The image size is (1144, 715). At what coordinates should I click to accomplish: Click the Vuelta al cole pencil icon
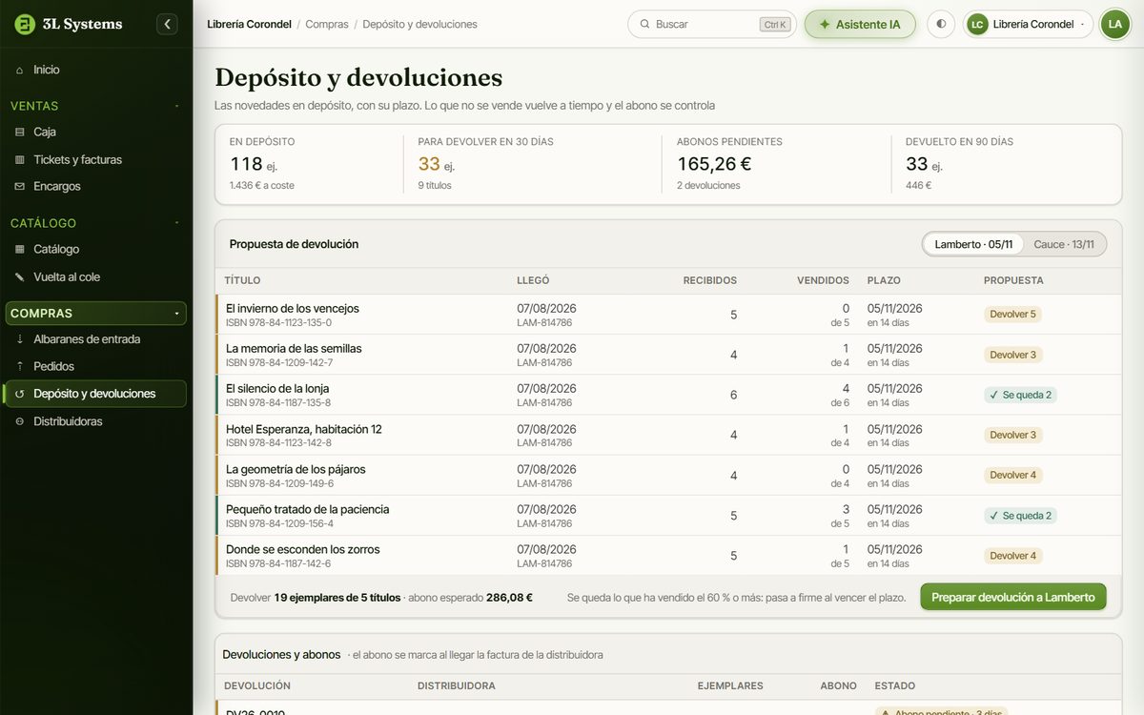click(x=20, y=276)
